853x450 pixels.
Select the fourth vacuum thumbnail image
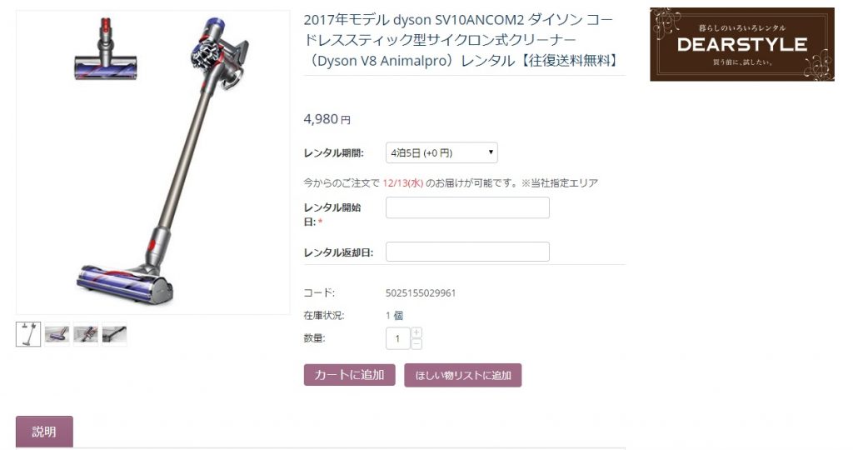click(114, 334)
